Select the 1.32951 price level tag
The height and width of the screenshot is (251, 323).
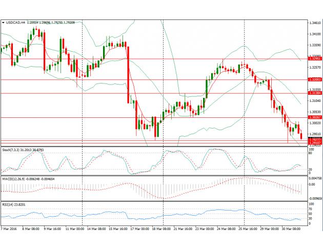click(314, 59)
